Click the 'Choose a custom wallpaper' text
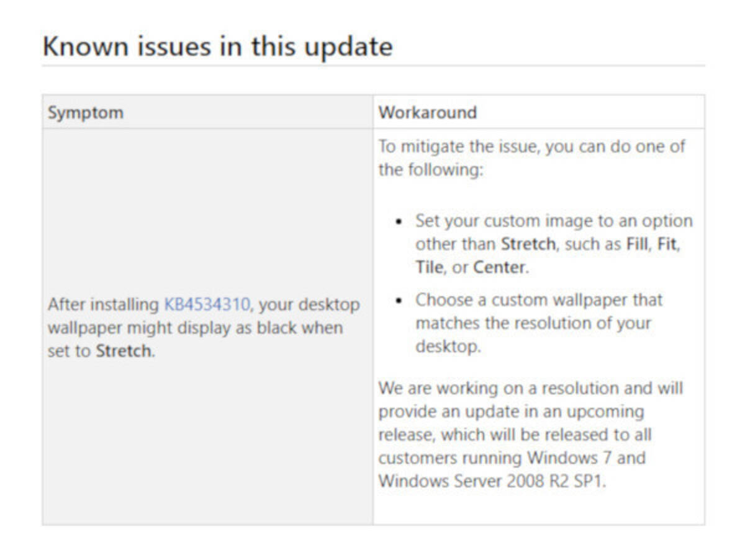The height and width of the screenshot is (558, 745). click(x=539, y=300)
